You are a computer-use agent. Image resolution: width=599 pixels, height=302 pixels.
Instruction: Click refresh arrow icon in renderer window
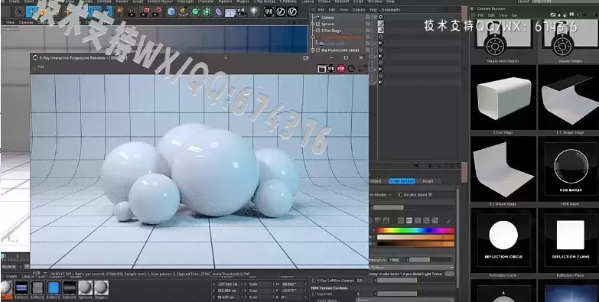point(351,69)
